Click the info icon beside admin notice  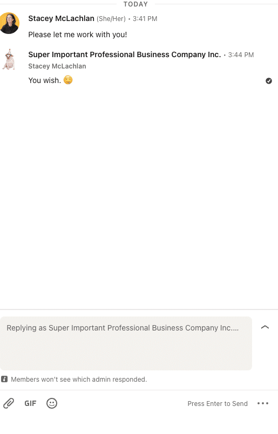pos(4,379)
